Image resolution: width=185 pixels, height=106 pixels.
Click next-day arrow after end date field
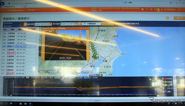point(80,24)
